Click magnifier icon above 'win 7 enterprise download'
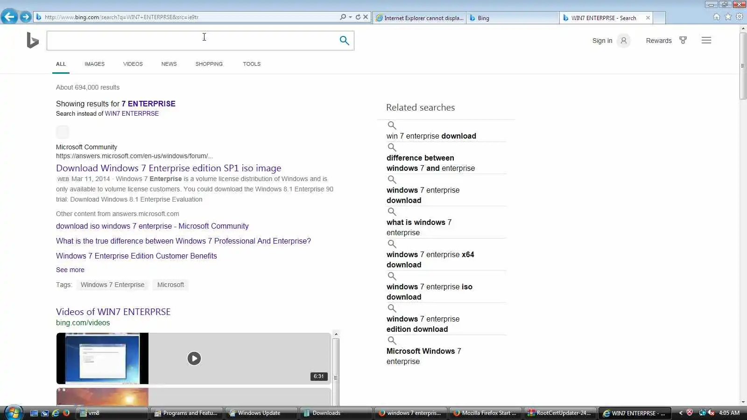Image resolution: width=747 pixels, height=420 pixels. tap(392, 125)
